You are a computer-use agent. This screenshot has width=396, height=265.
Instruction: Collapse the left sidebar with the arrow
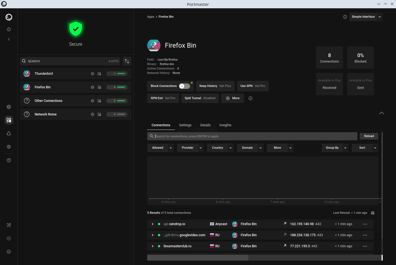(9, 39)
